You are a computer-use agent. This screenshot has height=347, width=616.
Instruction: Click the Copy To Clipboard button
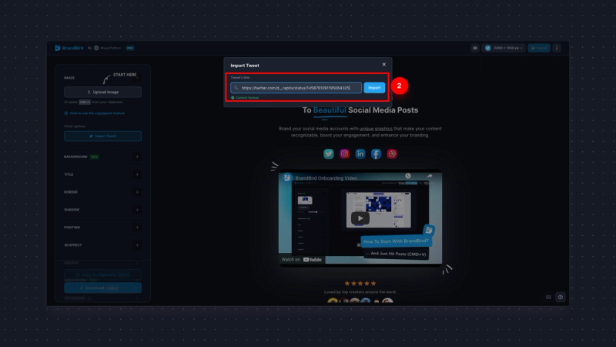click(102, 275)
